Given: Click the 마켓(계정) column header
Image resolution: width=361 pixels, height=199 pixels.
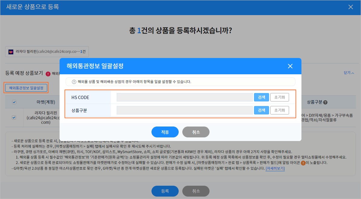Looking at the screenshot, I should (x=46, y=102).
